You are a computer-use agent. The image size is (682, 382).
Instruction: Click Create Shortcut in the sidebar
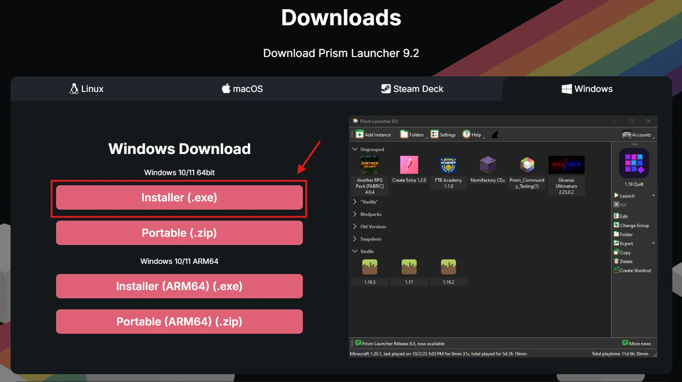click(632, 270)
